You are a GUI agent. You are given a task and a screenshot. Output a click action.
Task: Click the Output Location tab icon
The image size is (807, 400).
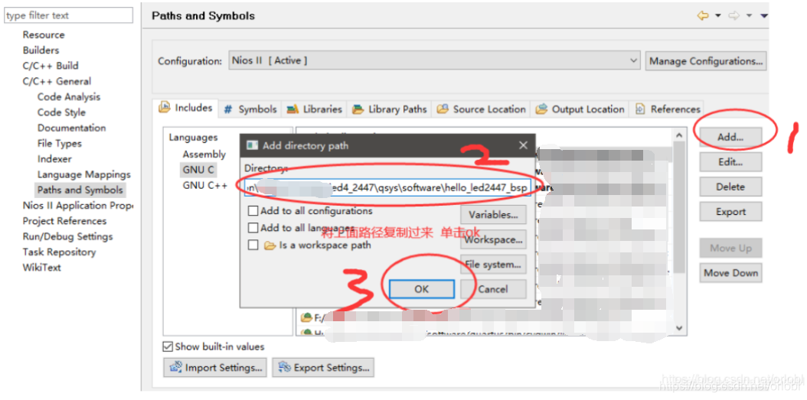pos(541,109)
